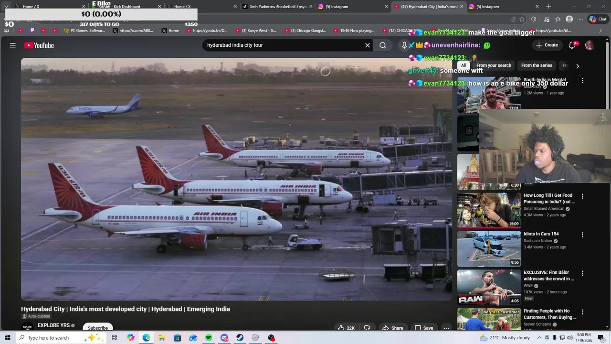Go to YouTube home via logo
This screenshot has height=344, width=611.
39,45
